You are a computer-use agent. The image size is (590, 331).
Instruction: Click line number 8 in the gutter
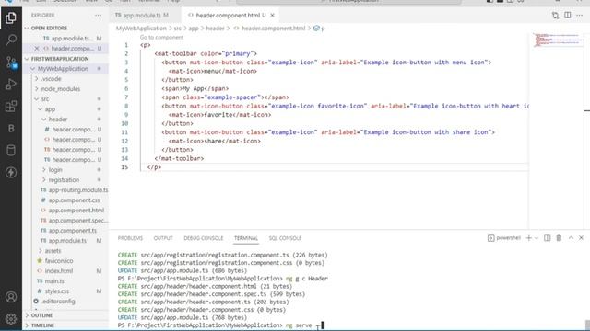pyautogui.click(x=126, y=107)
